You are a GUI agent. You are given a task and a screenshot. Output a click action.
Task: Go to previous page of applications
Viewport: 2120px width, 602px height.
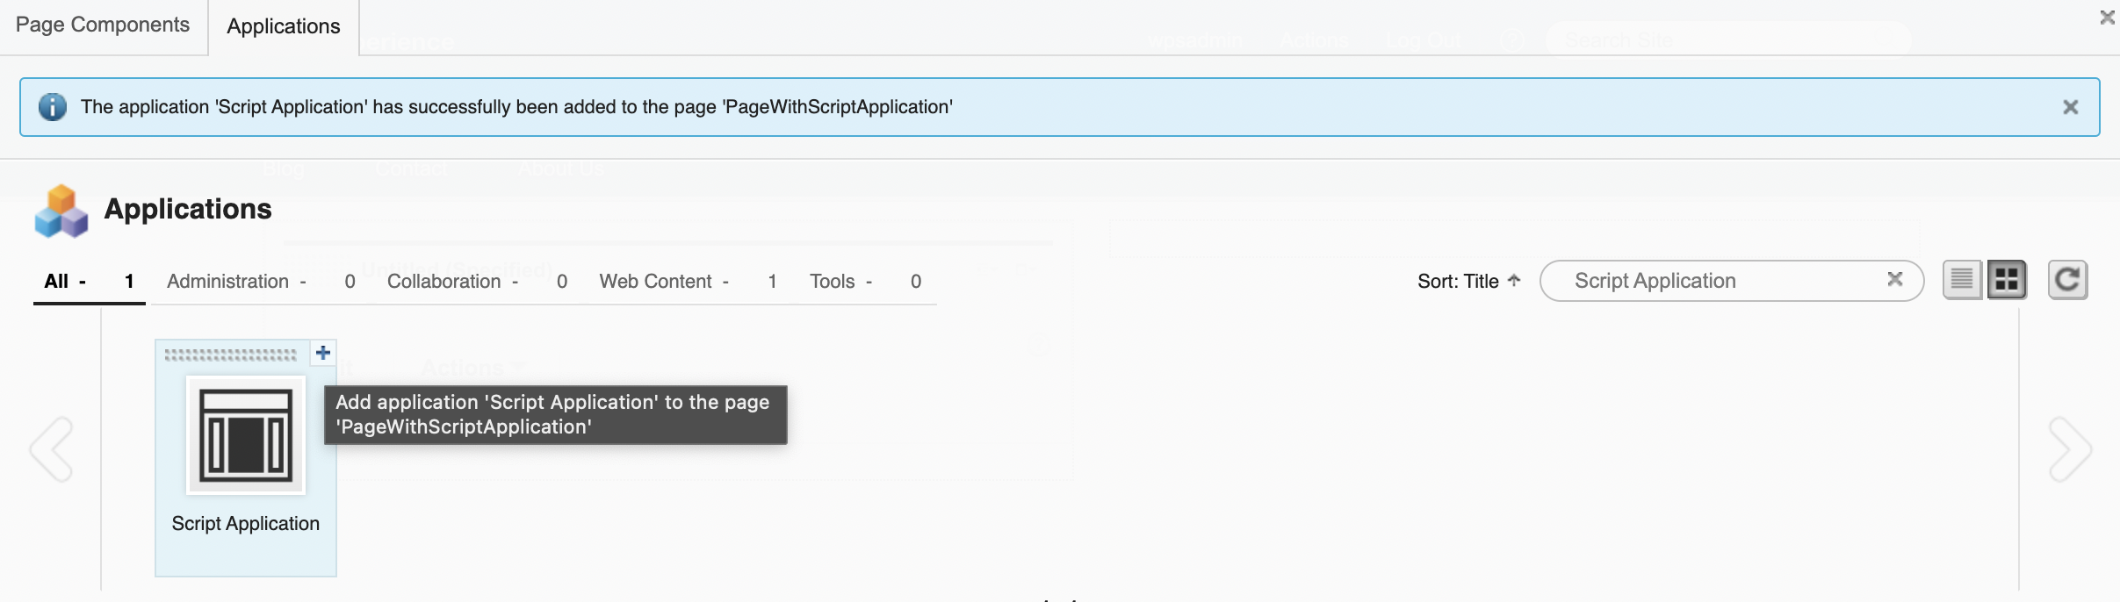51,449
